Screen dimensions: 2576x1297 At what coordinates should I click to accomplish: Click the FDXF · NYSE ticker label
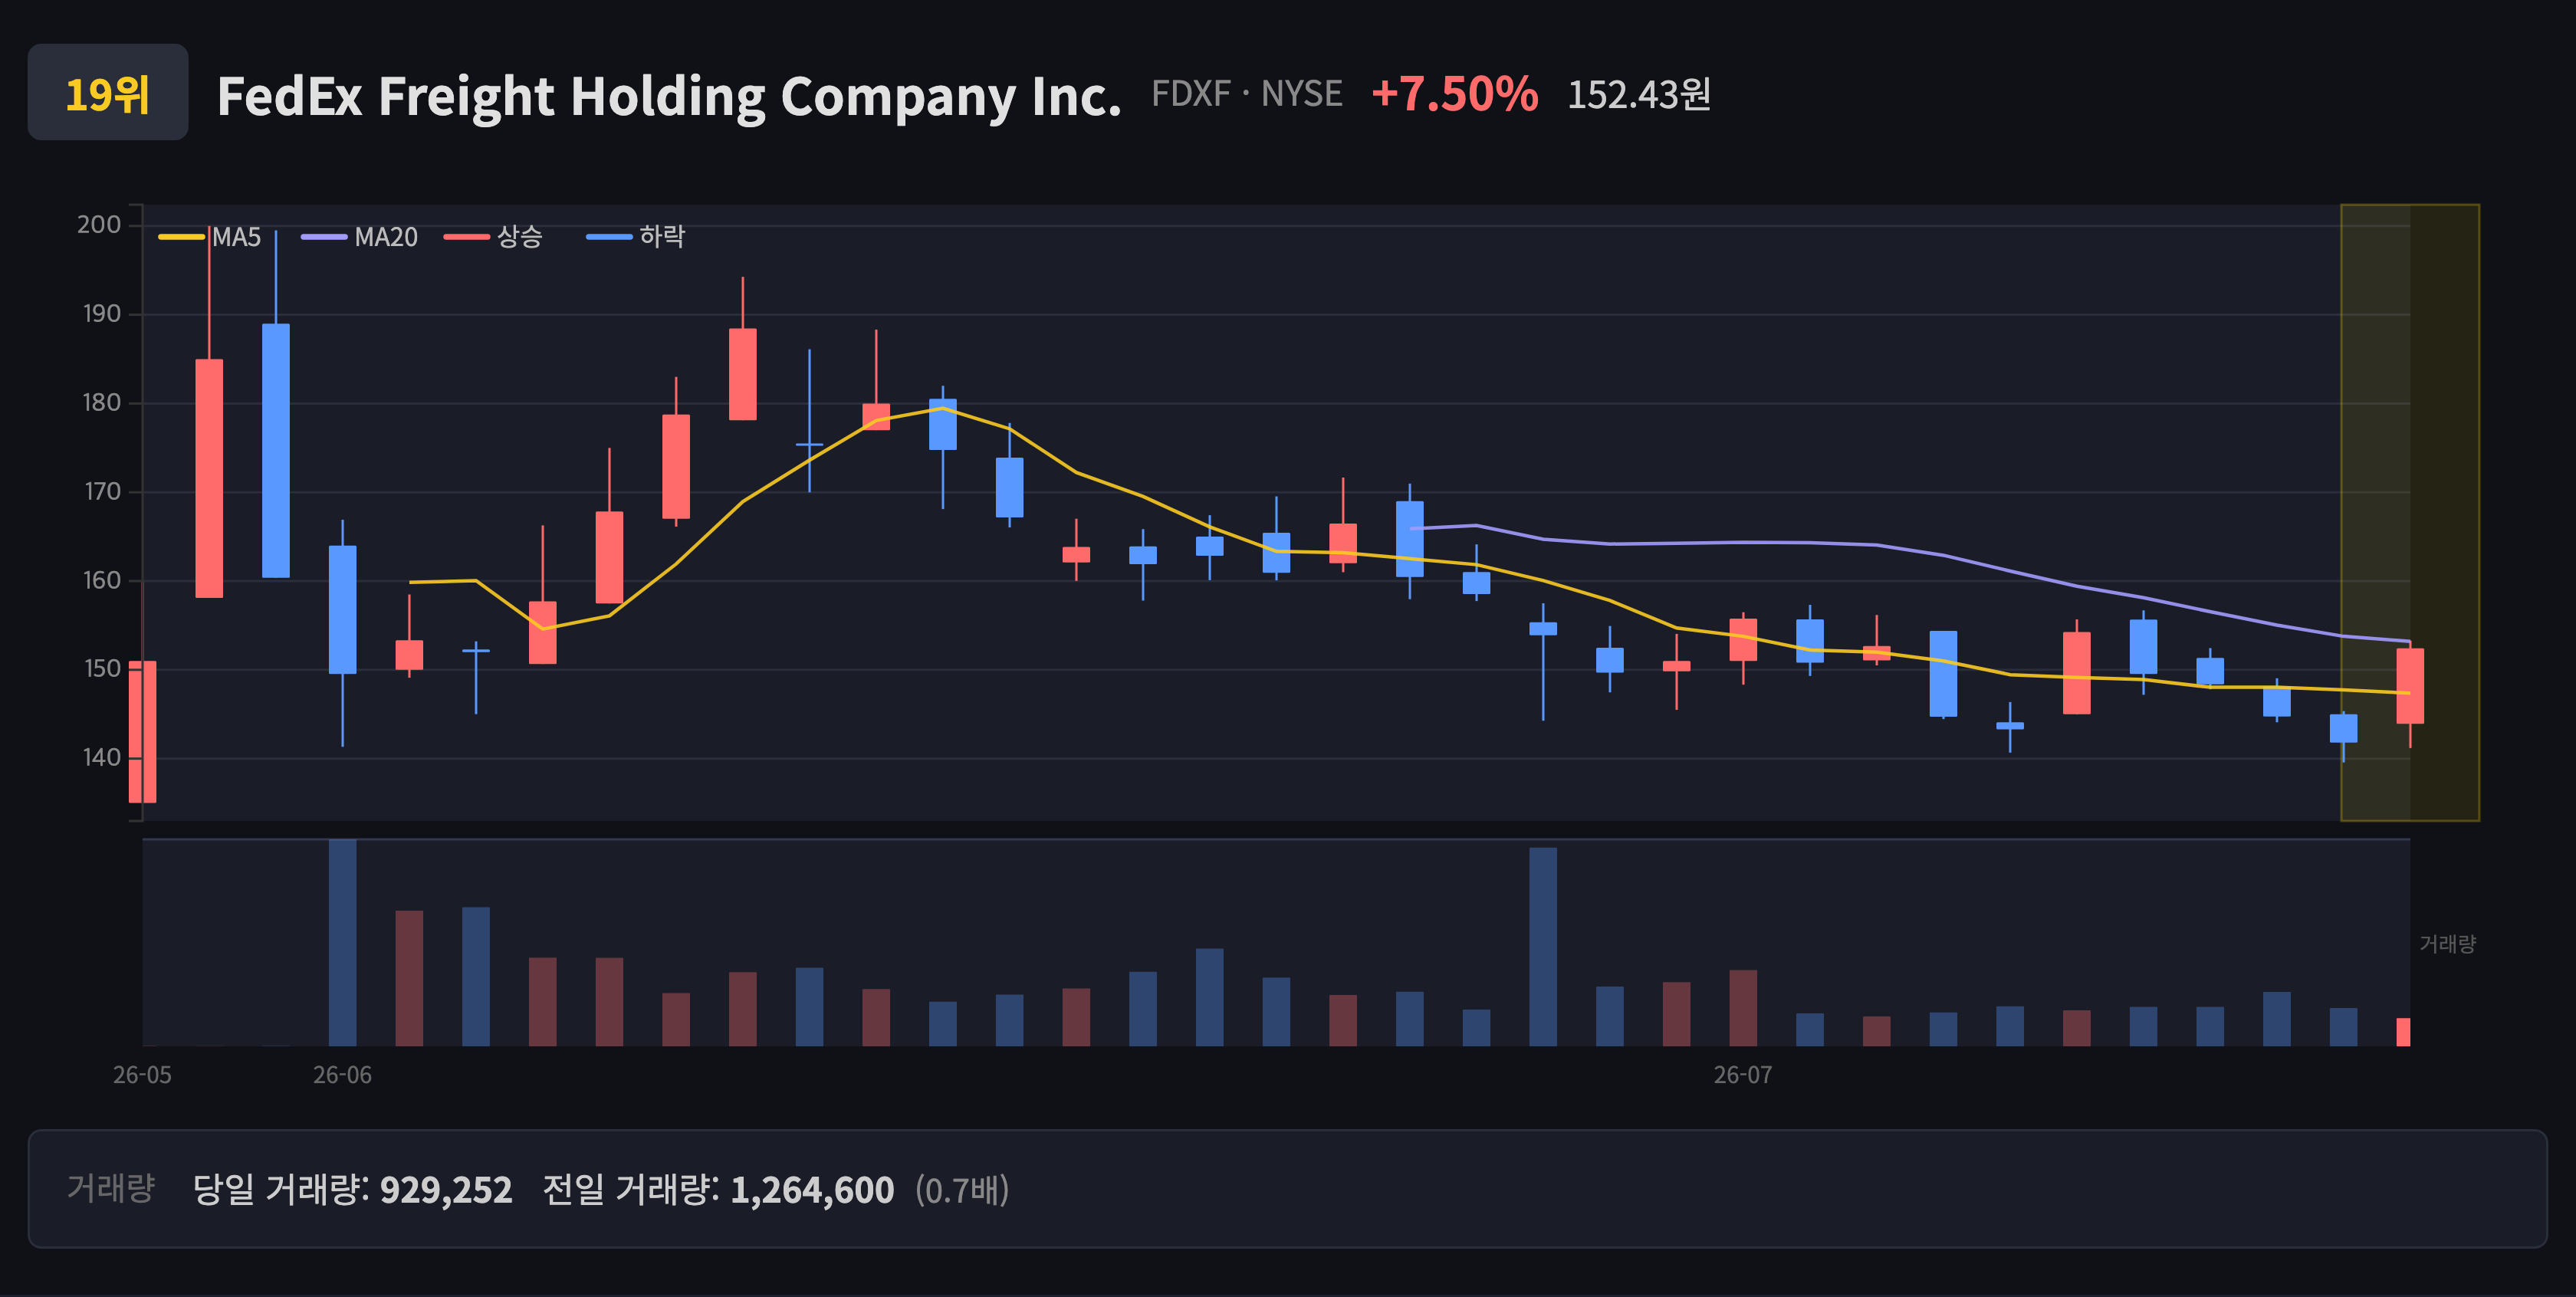pos(1246,94)
